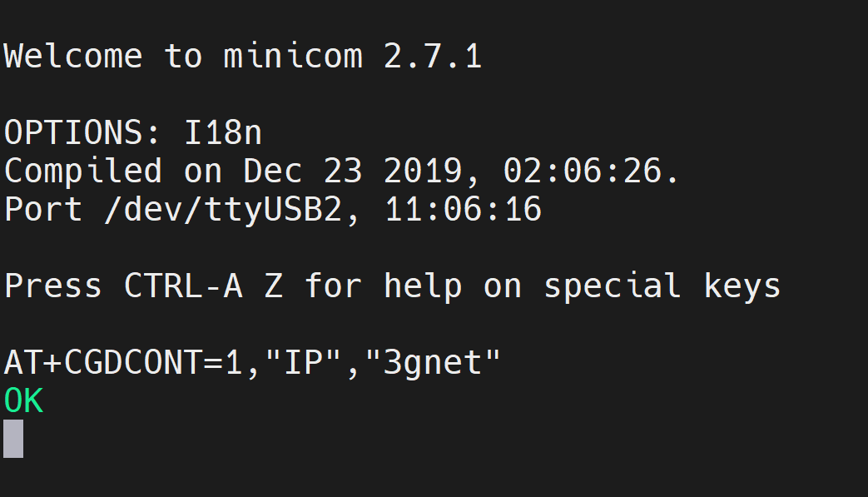Click the port time 11:06:16

463,209
